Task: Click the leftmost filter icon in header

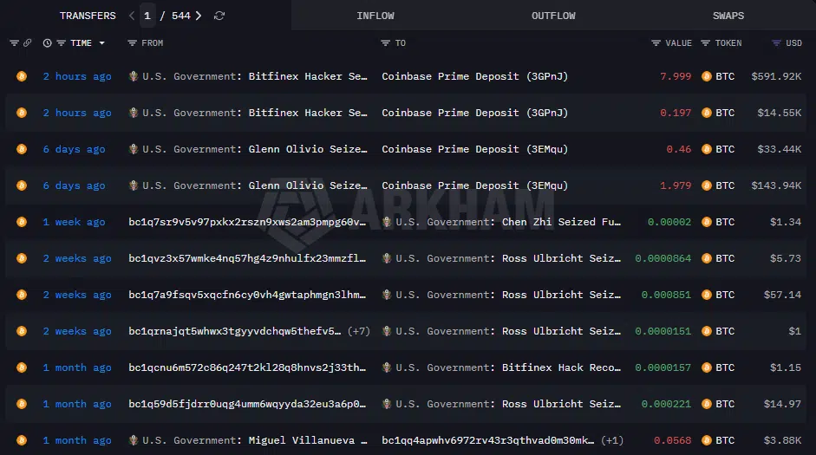Action: [x=14, y=43]
